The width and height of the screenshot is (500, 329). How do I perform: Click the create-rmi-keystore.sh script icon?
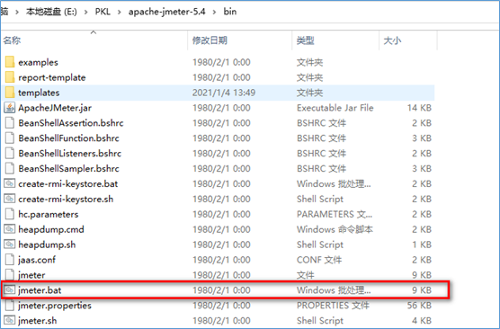tap(10, 199)
